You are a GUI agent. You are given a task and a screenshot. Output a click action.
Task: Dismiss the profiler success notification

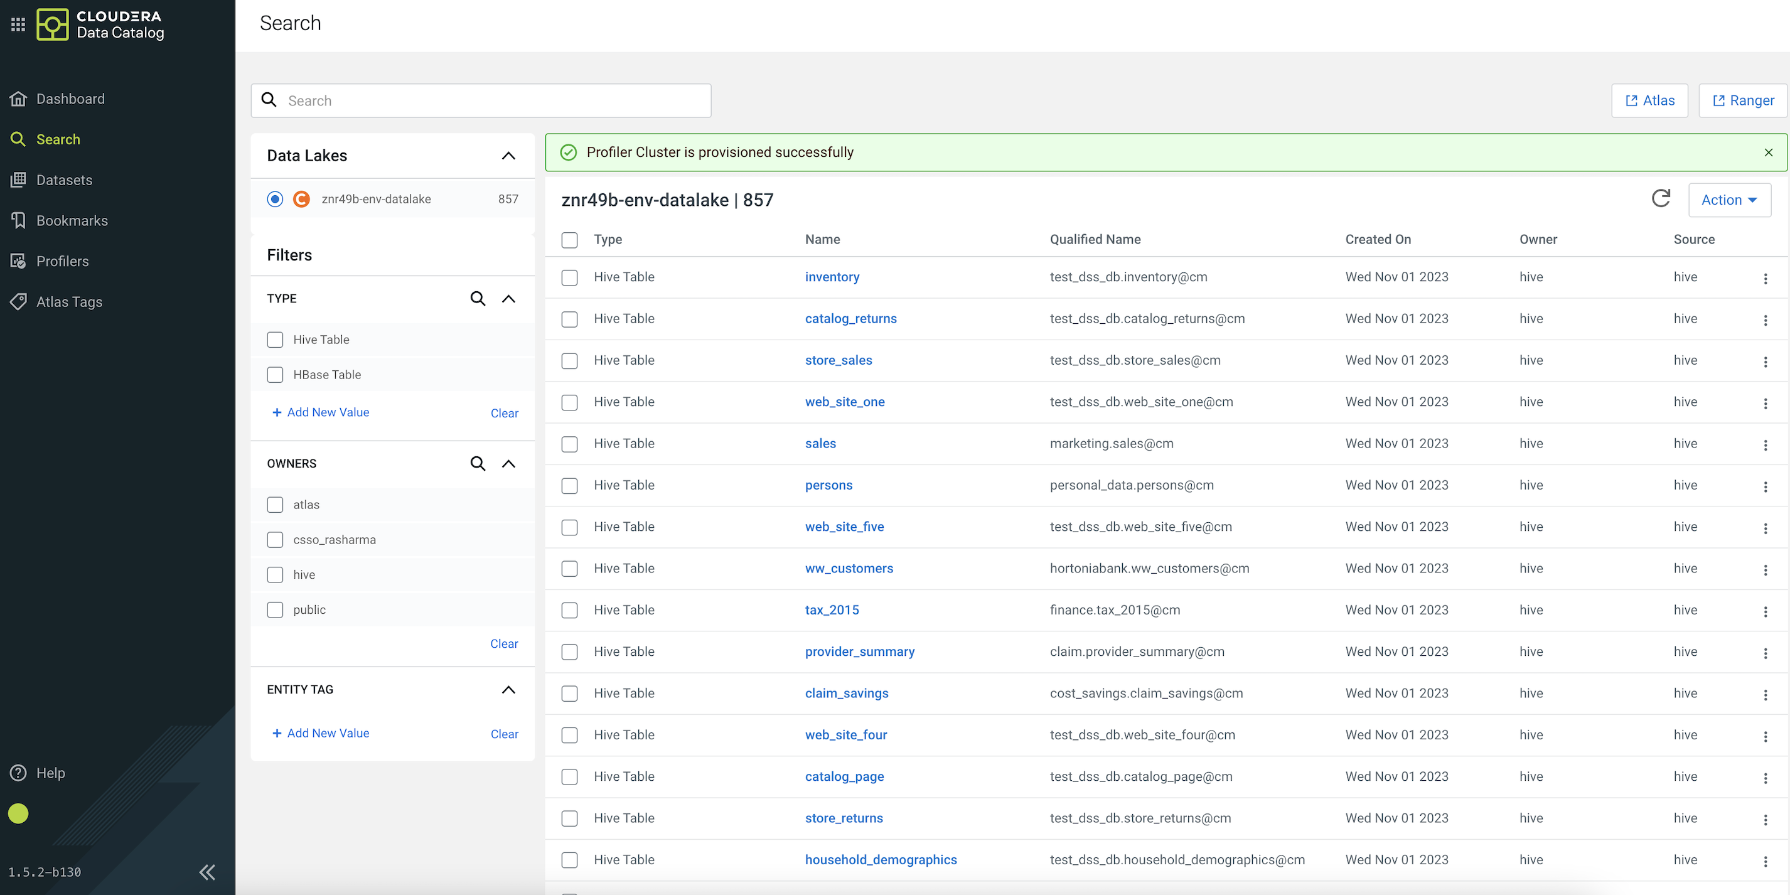pos(1768,152)
